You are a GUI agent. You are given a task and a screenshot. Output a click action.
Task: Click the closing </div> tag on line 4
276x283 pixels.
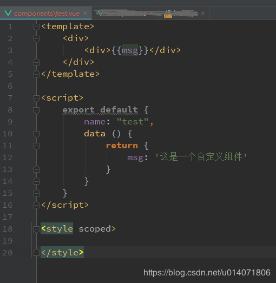[78, 62]
